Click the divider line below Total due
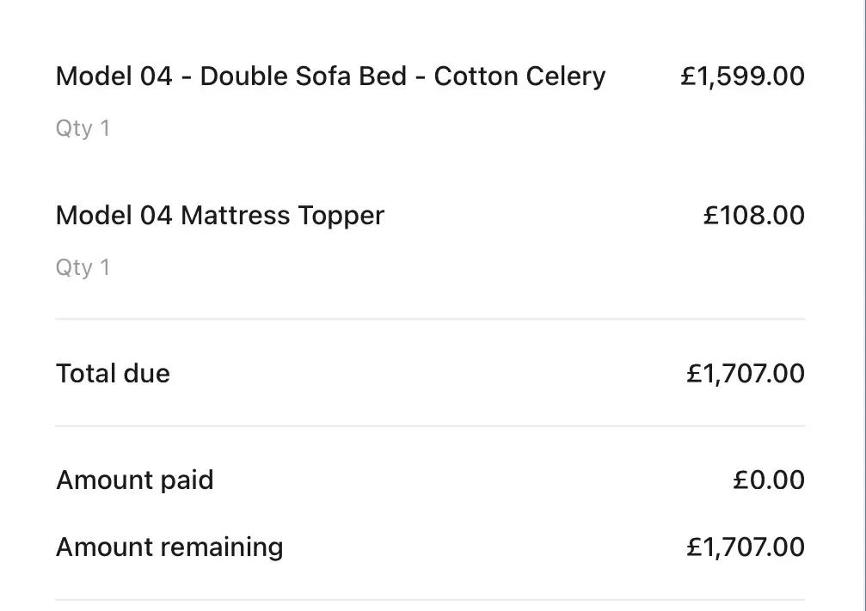 430,425
